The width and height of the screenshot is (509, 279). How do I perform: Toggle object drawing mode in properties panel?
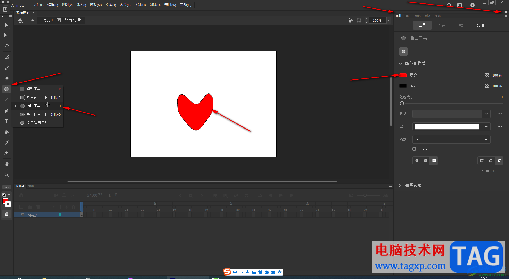pyautogui.click(x=403, y=51)
